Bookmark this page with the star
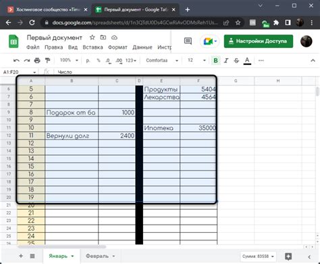This screenshot has height=264, width=320. (238, 22)
